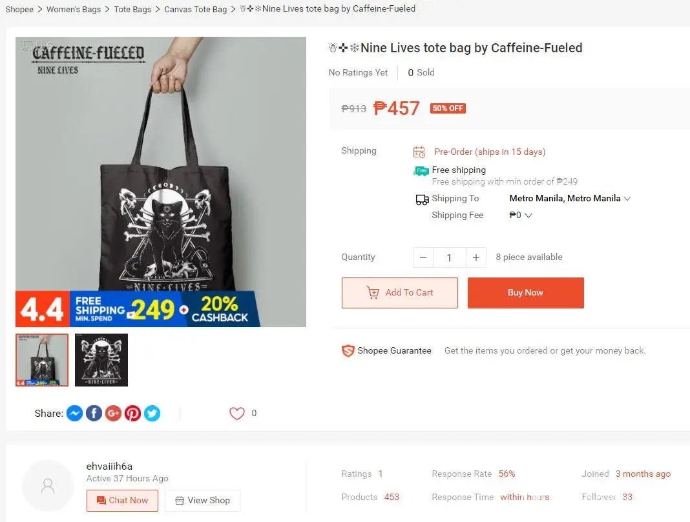The width and height of the screenshot is (690, 522).
Task: Select the second Nine Lives artwork thumbnail
Action: pyautogui.click(x=101, y=360)
